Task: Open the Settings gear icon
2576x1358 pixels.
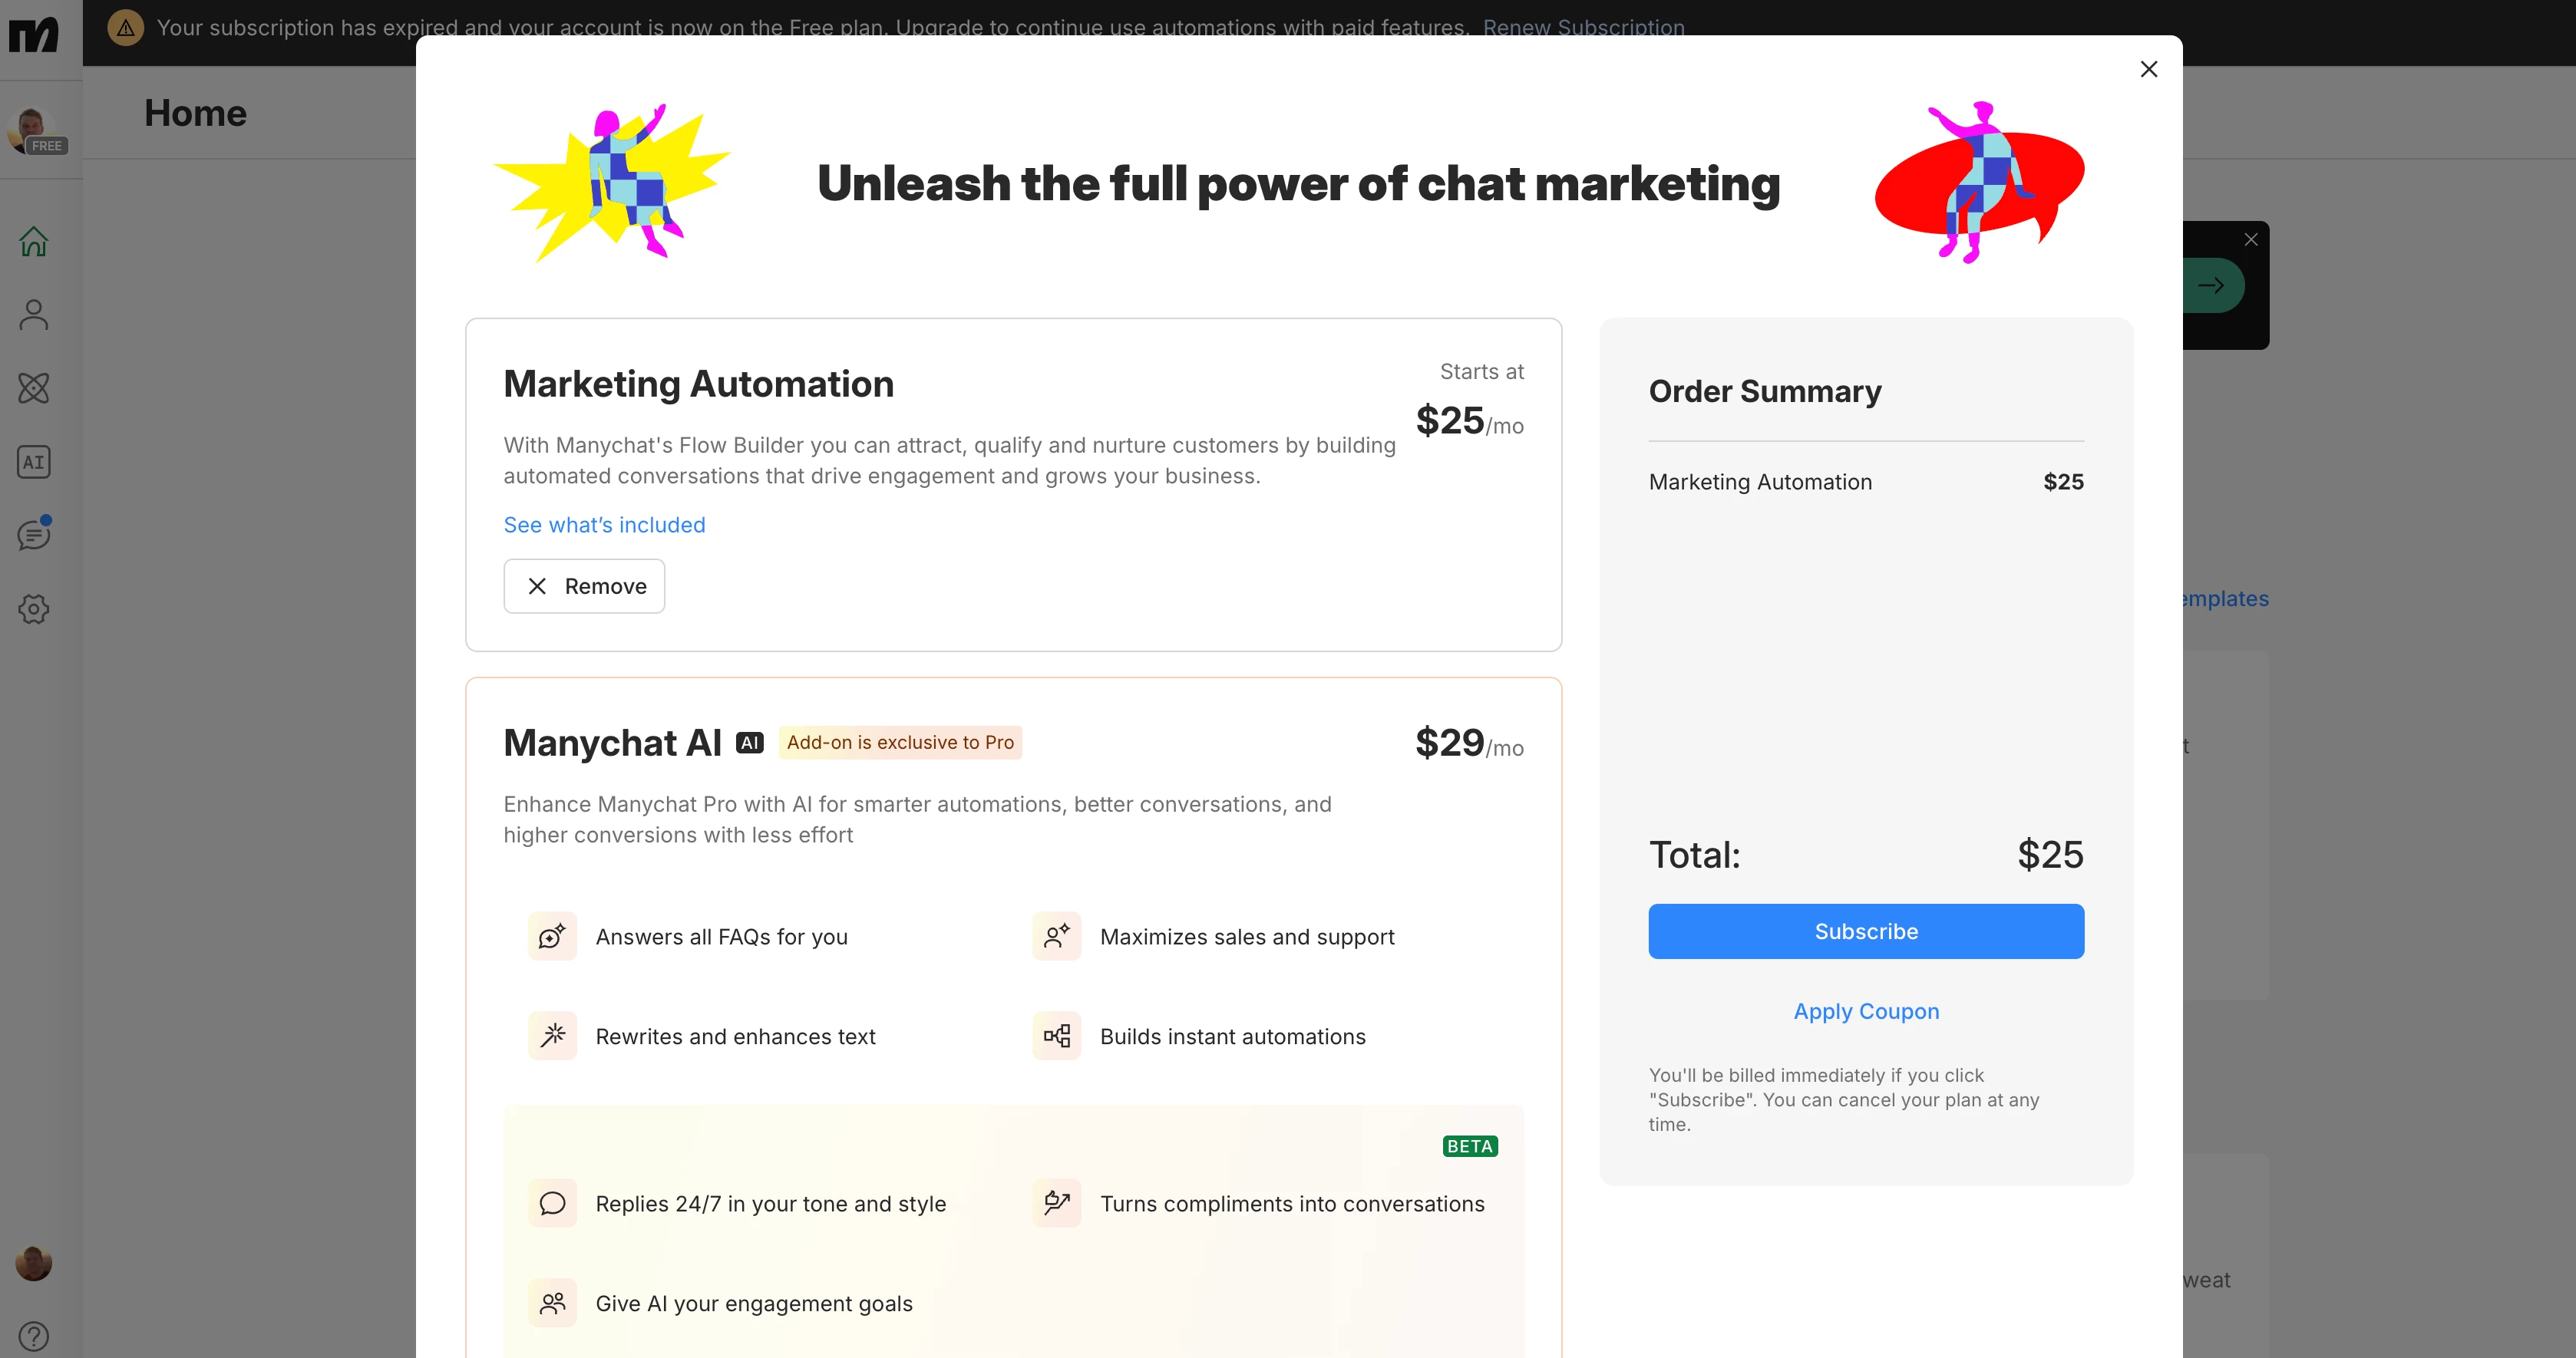Action: click(34, 608)
